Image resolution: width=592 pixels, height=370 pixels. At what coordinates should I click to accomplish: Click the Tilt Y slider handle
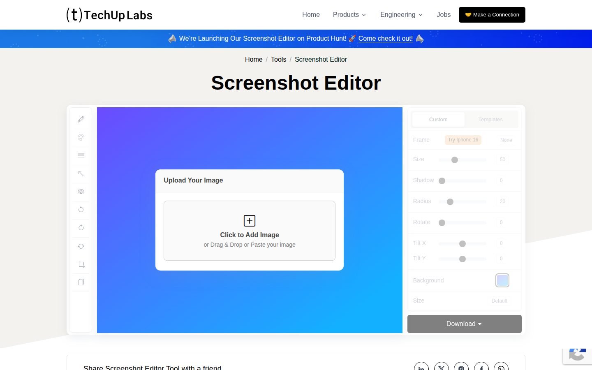(462, 259)
